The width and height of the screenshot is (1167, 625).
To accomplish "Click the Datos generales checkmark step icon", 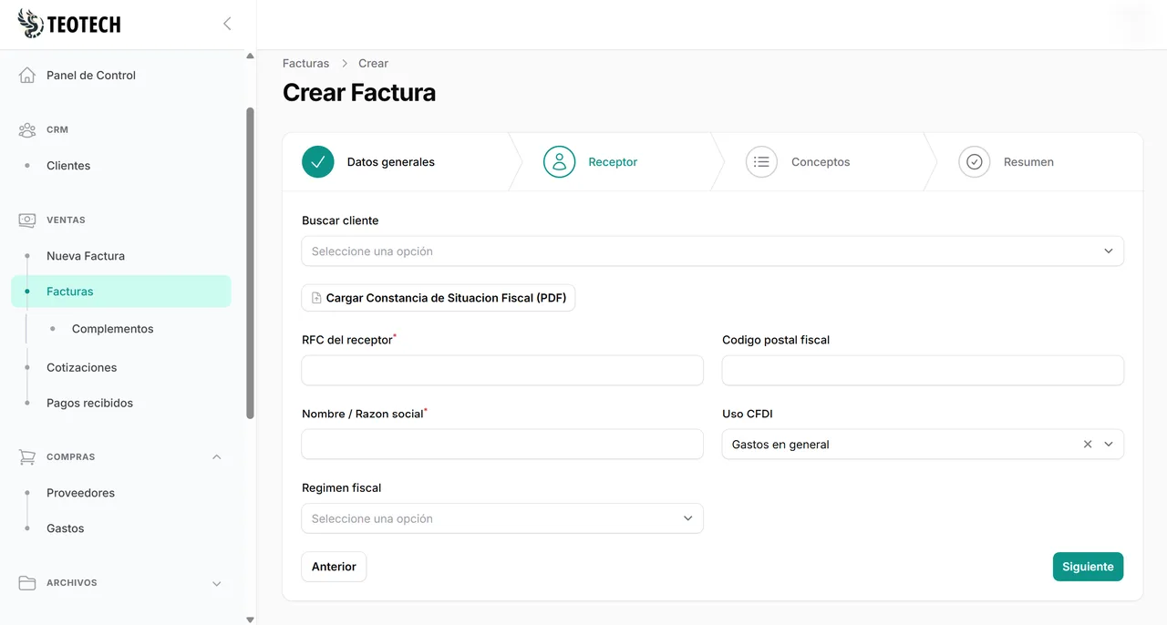I will (318, 162).
